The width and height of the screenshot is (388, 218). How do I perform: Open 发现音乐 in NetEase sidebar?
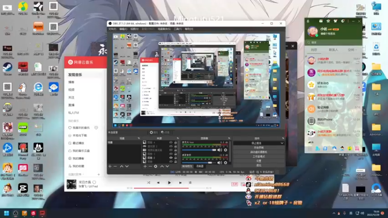click(x=75, y=75)
